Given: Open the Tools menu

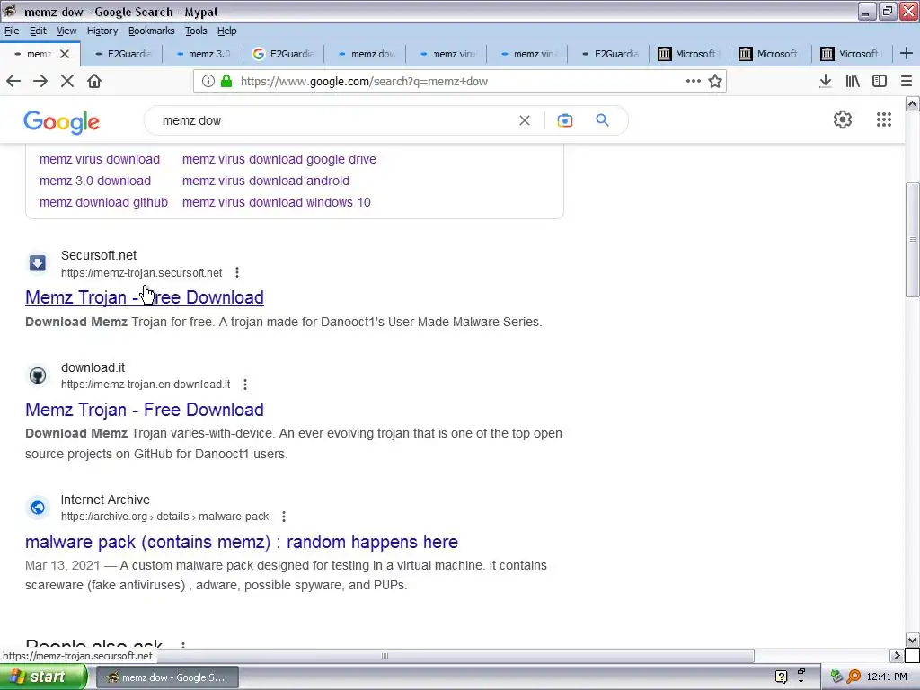Looking at the screenshot, I should tap(196, 31).
